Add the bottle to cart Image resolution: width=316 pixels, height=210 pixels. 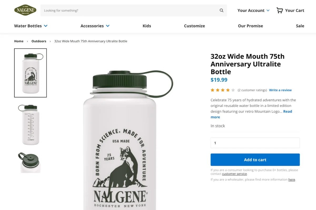(x=255, y=160)
